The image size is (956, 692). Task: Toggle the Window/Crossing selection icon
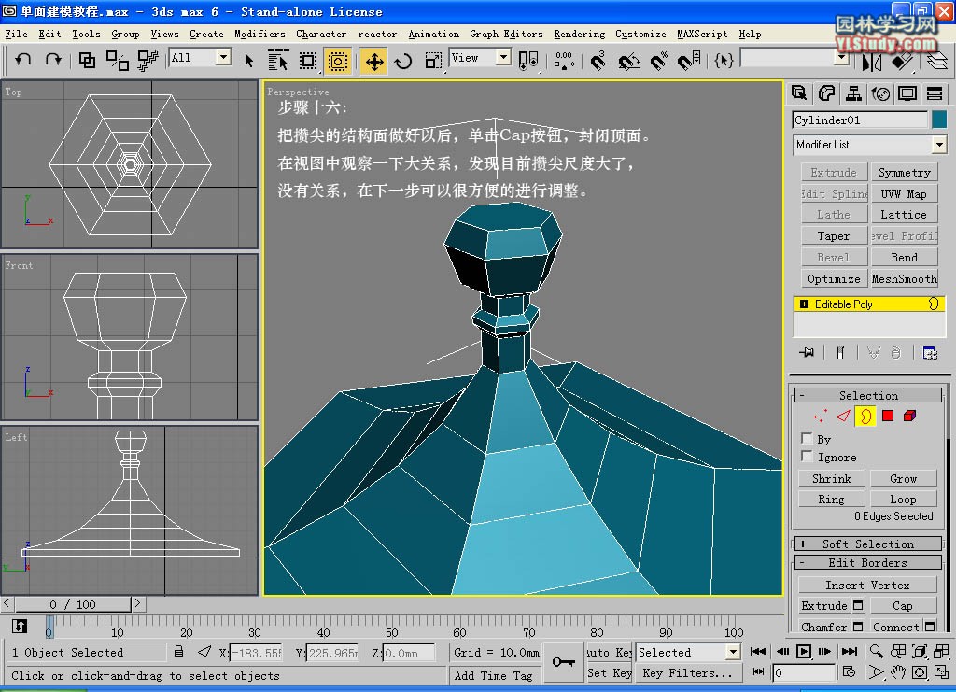[337, 60]
